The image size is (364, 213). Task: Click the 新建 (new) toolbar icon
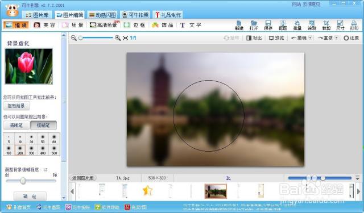coord(239,25)
